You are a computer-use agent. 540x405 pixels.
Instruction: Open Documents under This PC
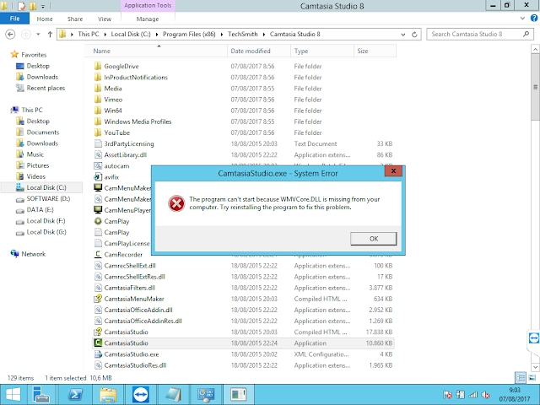(43, 132)
